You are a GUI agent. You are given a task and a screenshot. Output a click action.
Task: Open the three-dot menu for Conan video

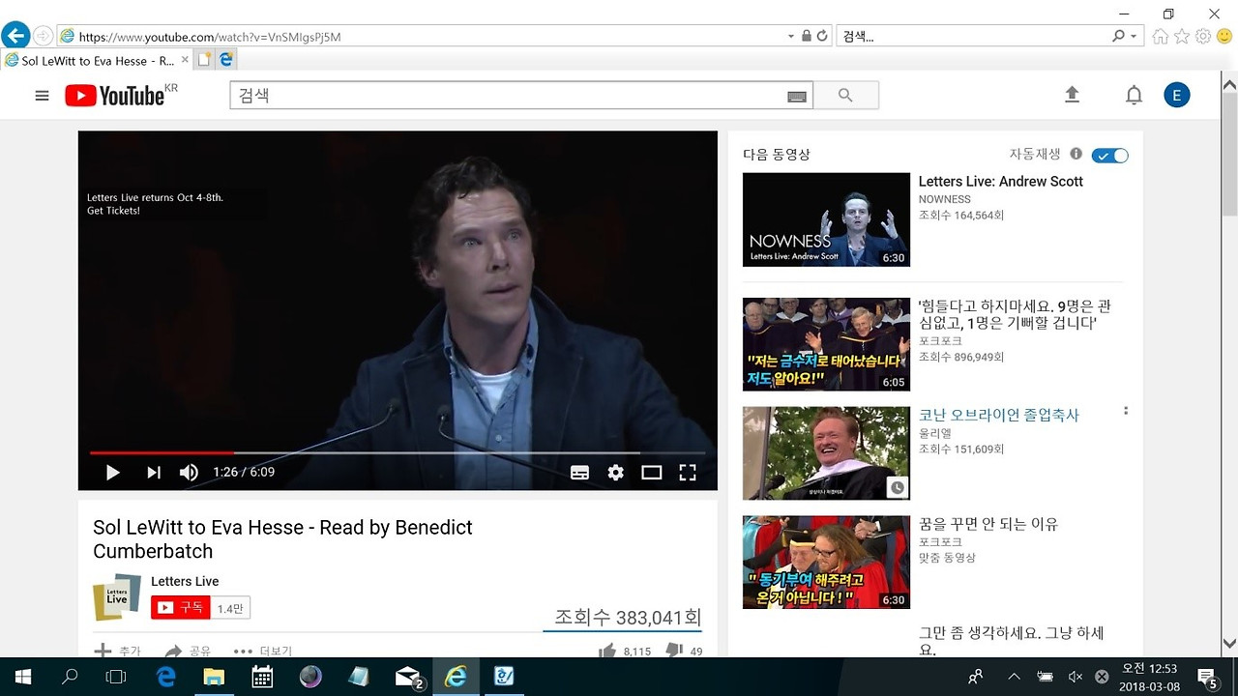(x=1126, y=411)
